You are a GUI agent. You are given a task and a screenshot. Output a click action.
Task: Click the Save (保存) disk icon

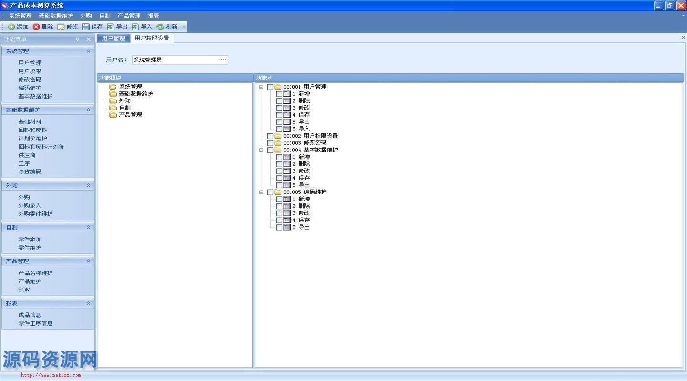point(86,27)
